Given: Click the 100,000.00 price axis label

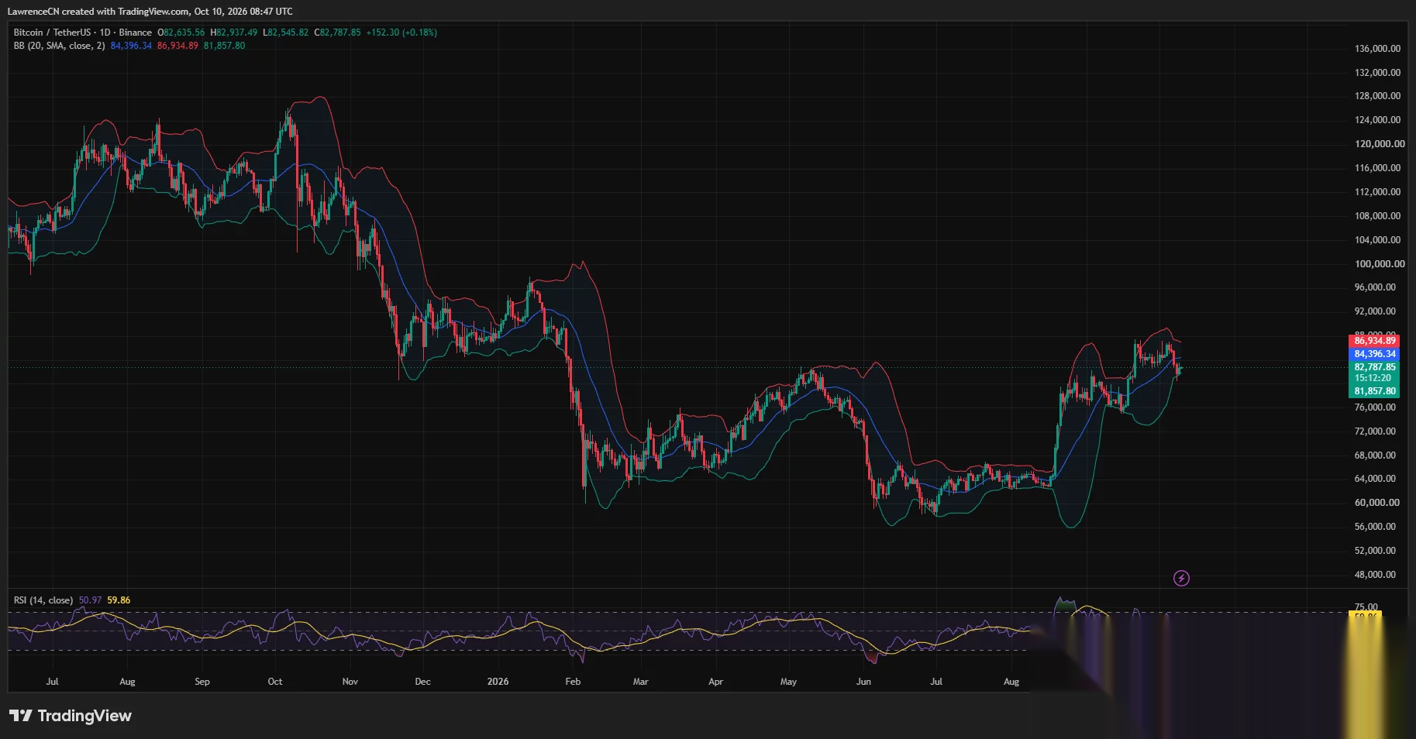Looking at the screenshot, I should (x=1380, y=264).
